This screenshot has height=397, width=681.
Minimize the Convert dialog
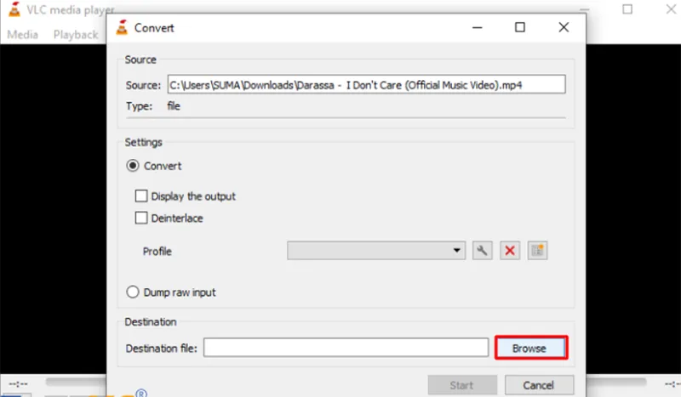coord(478,28)
